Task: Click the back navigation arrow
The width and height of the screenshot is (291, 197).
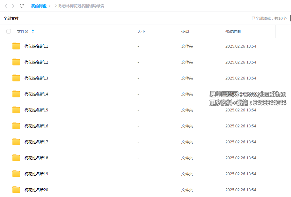Action: (x=6, y=6)
